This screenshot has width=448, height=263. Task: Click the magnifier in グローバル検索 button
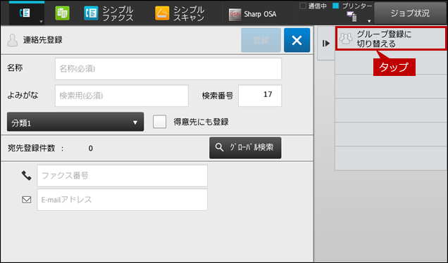tap(219, 148)
